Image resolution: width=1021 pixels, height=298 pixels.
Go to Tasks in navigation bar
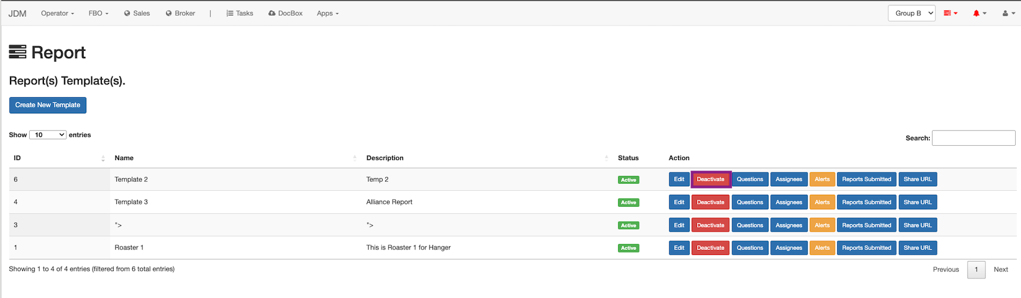tap(240, 13)
